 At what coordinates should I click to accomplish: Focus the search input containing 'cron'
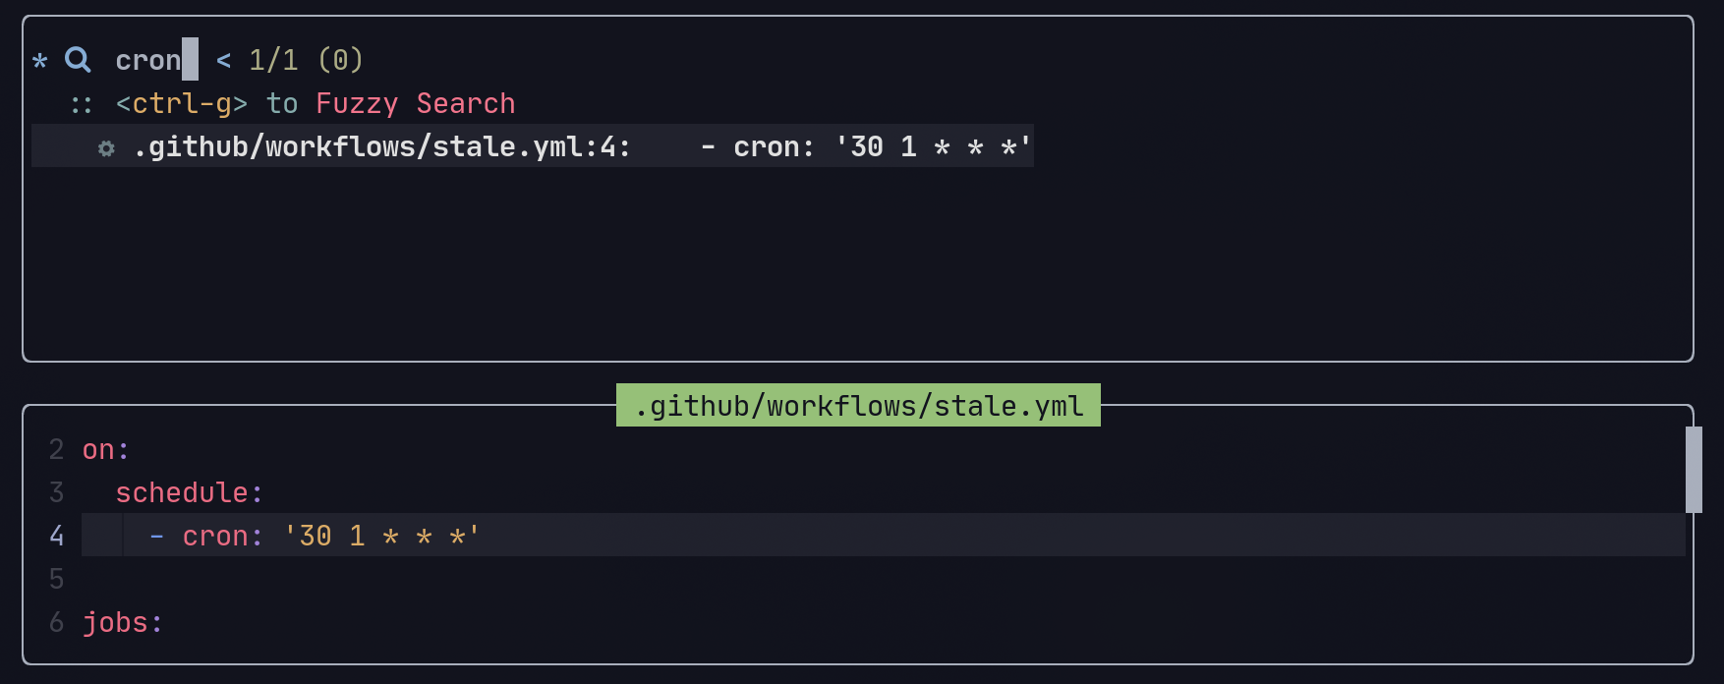tap(156, 60)
